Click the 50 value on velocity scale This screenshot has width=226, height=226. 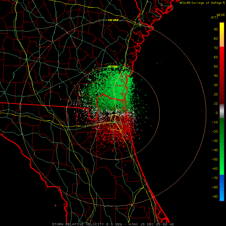coord(216,67)
